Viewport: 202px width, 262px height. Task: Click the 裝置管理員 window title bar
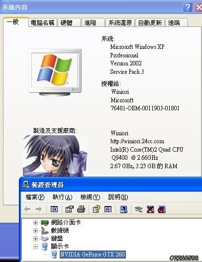110,185
